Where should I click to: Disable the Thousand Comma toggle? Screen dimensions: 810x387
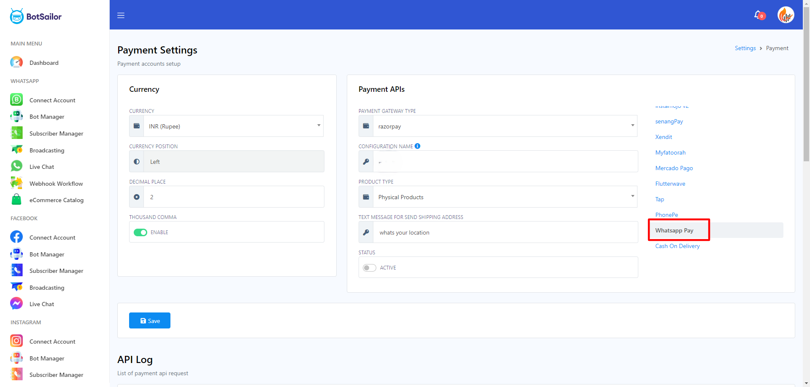click(140, 232)
